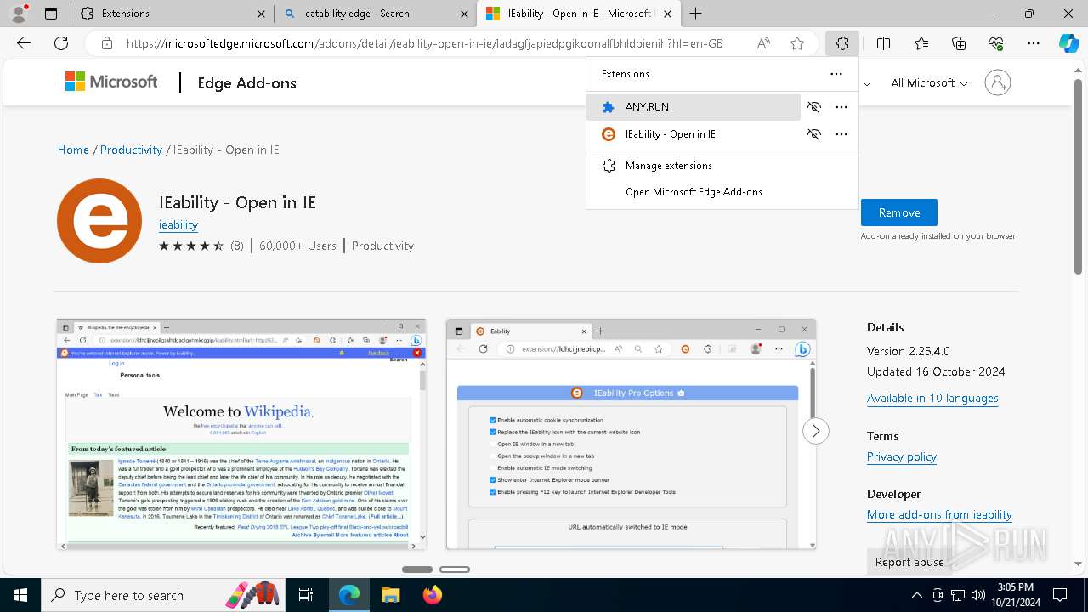Show IEability extension in toolbar
This screenshot has width=1088, height=612.
point(814,134)
